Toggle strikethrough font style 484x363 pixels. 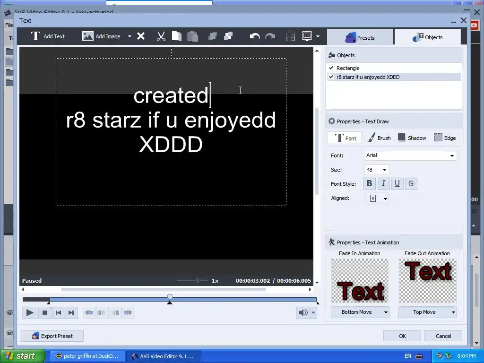[x=411, y=184]
